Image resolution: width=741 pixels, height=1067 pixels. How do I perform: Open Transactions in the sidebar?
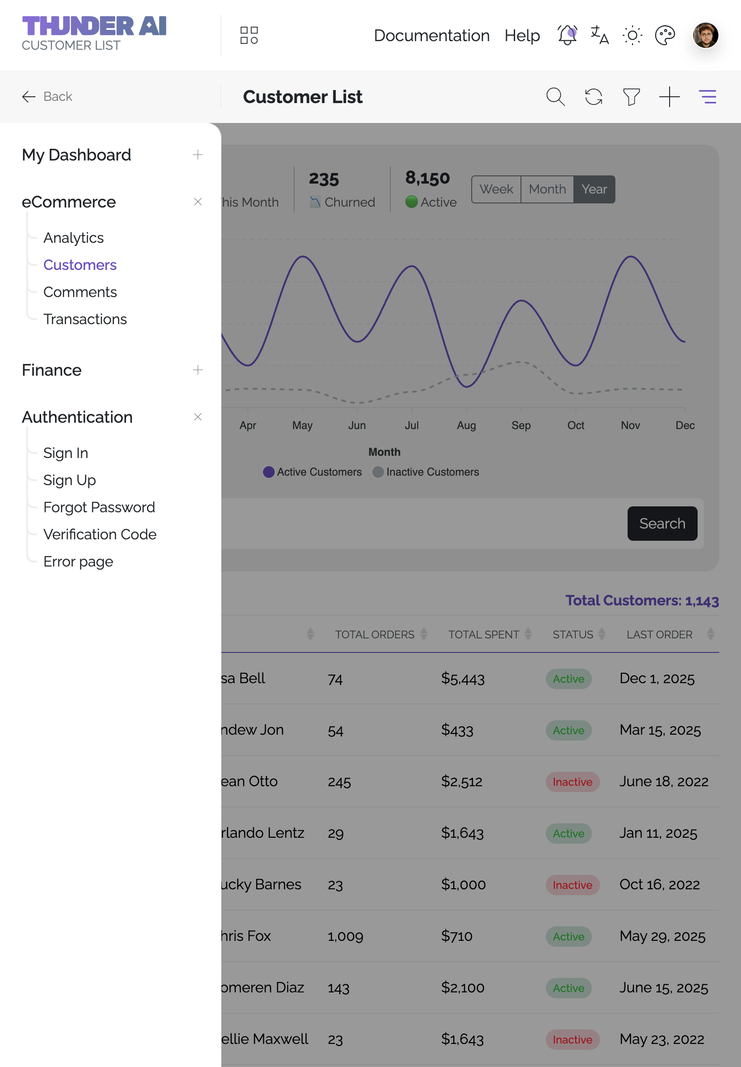(x=85, y=319)
